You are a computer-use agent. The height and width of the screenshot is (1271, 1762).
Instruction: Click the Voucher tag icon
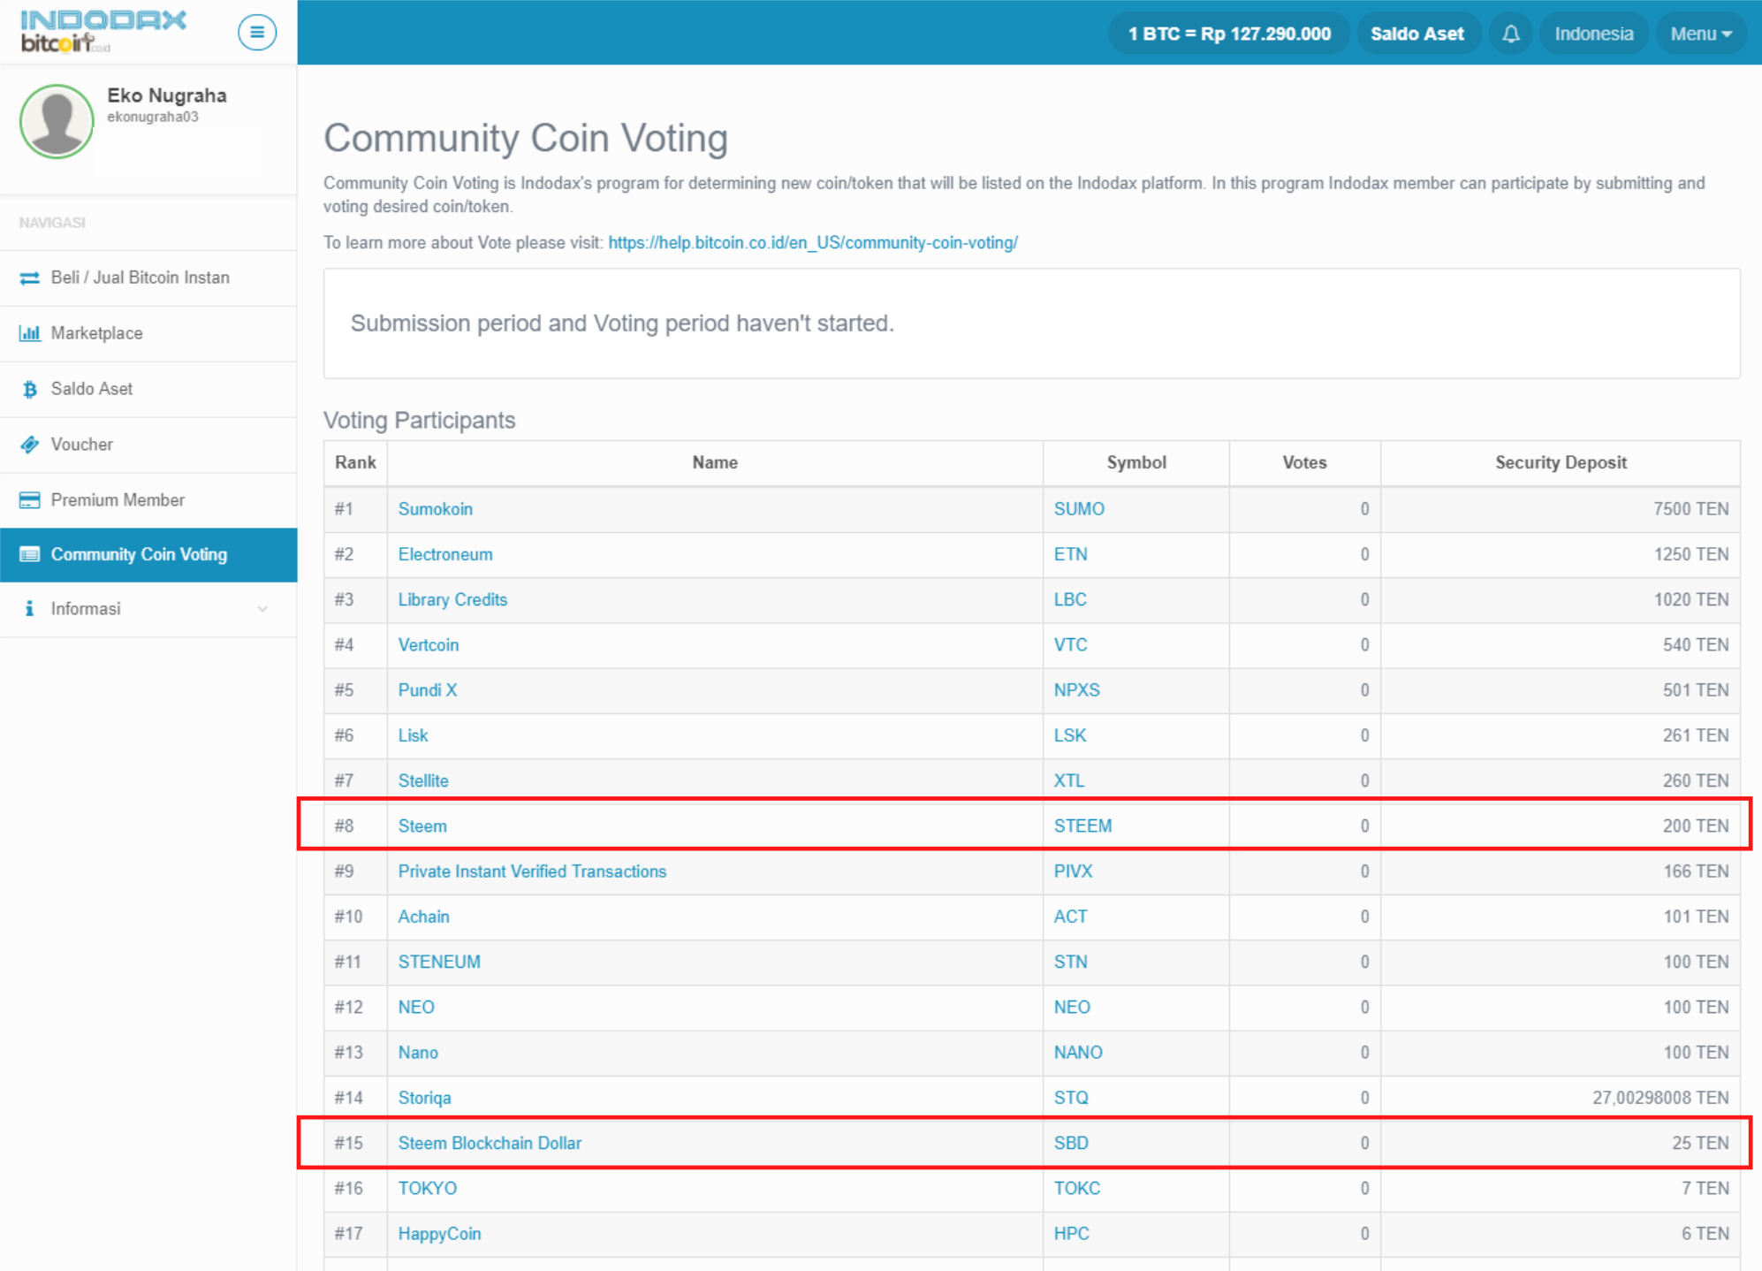tap(29, 445)
